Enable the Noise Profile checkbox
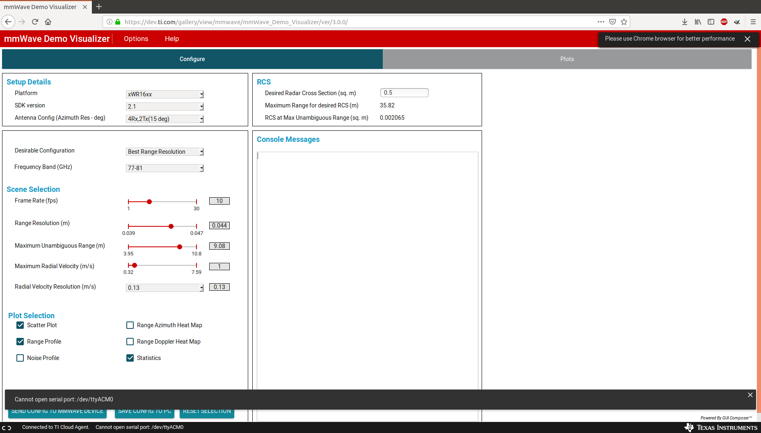Screen dimensions: 761x433 pos(20,358)
